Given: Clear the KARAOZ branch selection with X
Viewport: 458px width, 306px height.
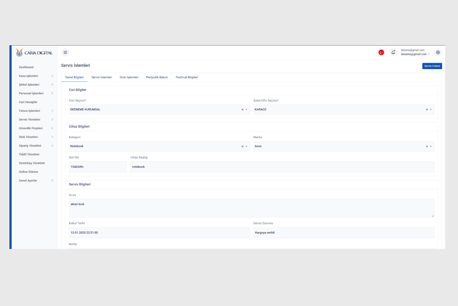Looking at the screenshot, I should click(x=427, y=110).
